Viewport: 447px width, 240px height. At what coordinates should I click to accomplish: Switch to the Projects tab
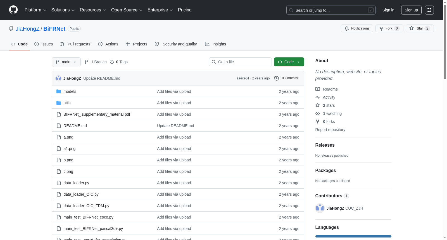[x=136, y=44]
